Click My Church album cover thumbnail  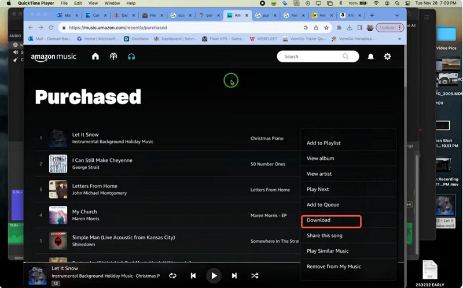[58, 215]
